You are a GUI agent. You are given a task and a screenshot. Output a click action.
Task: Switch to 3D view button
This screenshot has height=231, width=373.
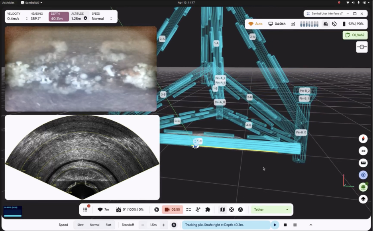[363, 151]
